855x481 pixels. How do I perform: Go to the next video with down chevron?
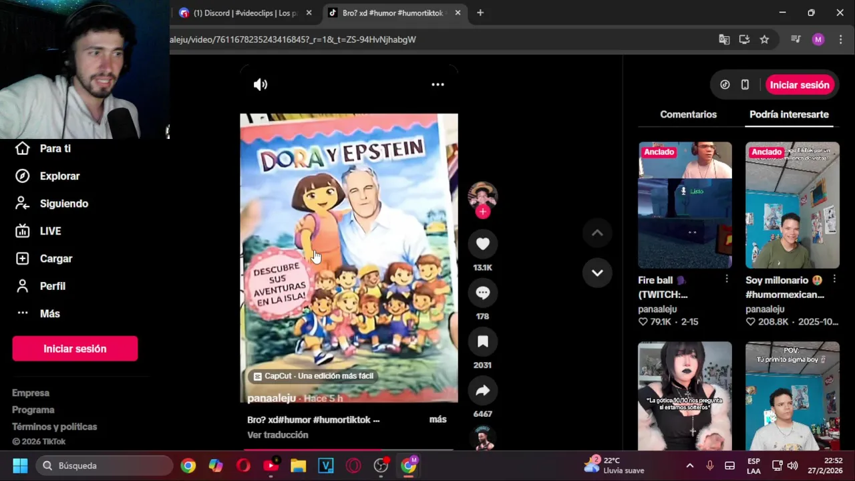tap(597, 273)
